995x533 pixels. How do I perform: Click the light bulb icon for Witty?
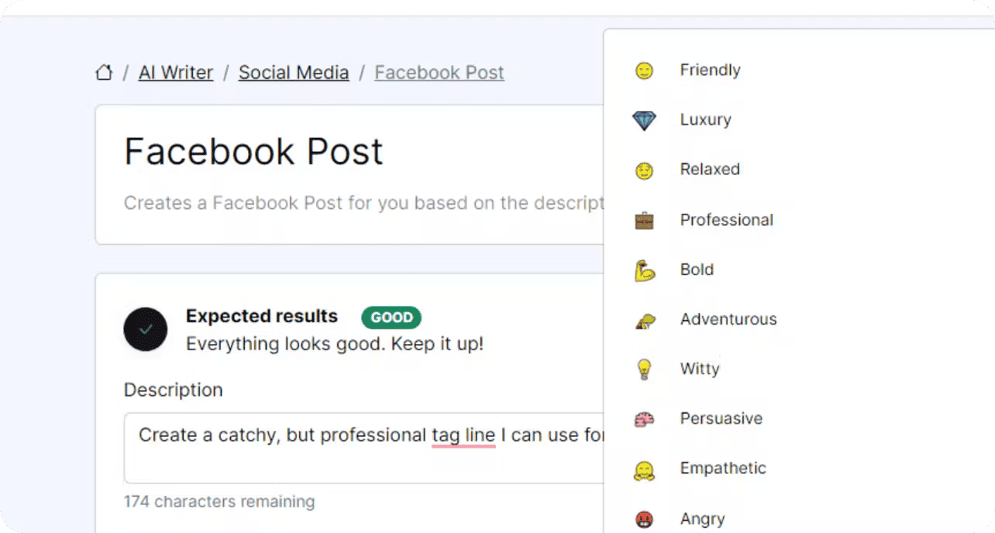644,370
